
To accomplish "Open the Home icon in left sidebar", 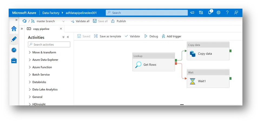I will coord(14,29).
